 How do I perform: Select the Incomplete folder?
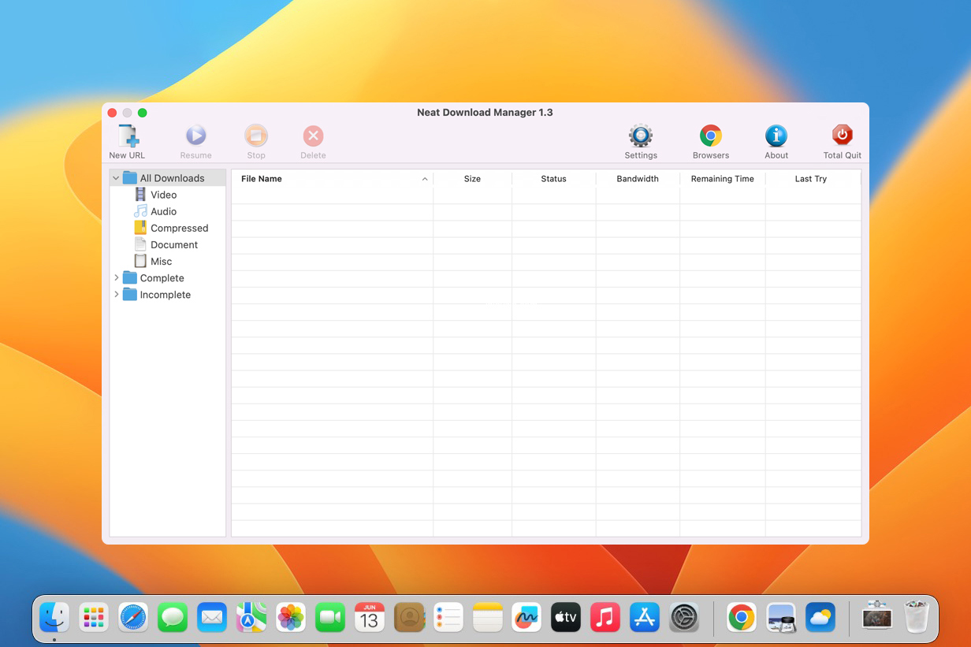(157, 295)
